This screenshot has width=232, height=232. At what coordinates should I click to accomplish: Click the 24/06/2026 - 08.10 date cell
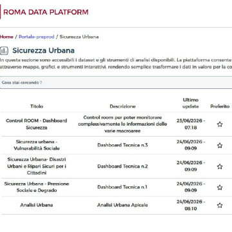pos(191,205)
